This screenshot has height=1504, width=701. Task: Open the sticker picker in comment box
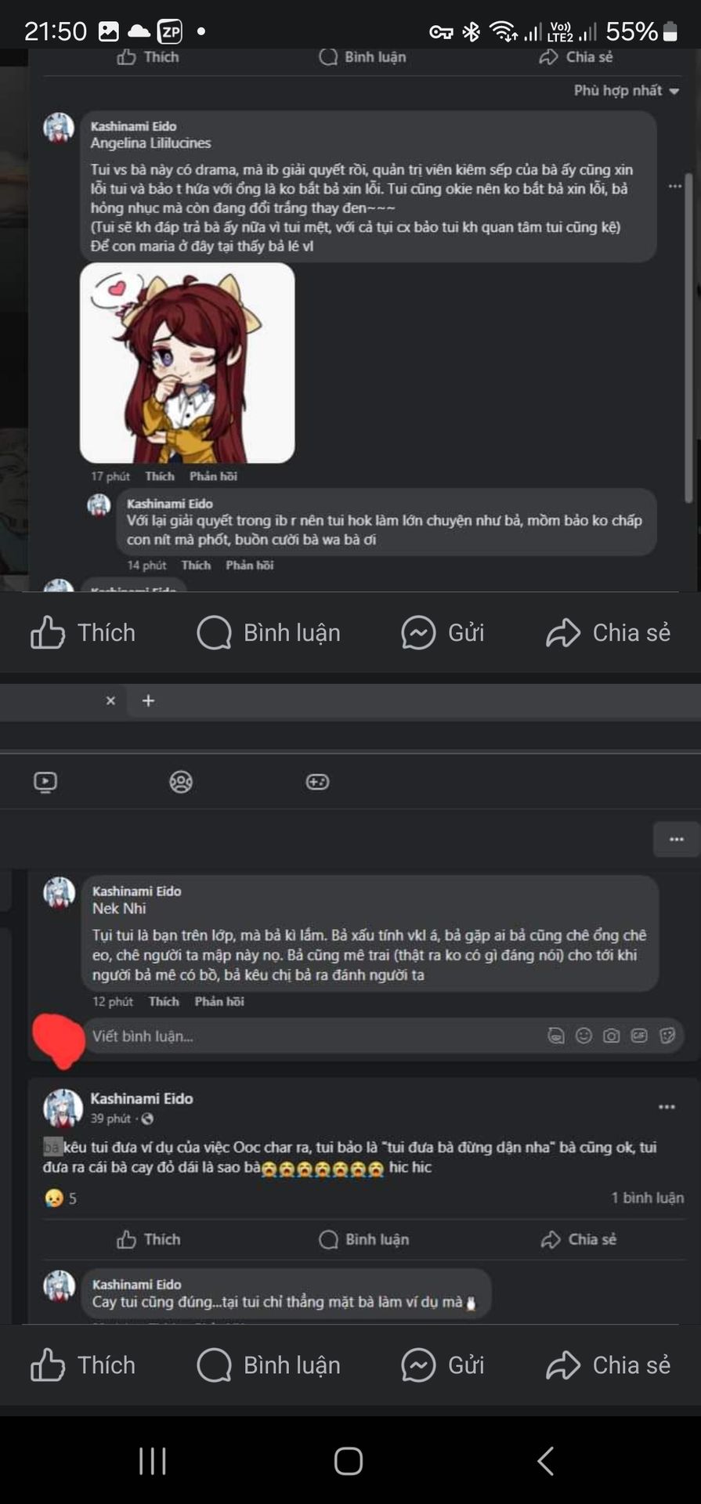tap(667, 1036)
